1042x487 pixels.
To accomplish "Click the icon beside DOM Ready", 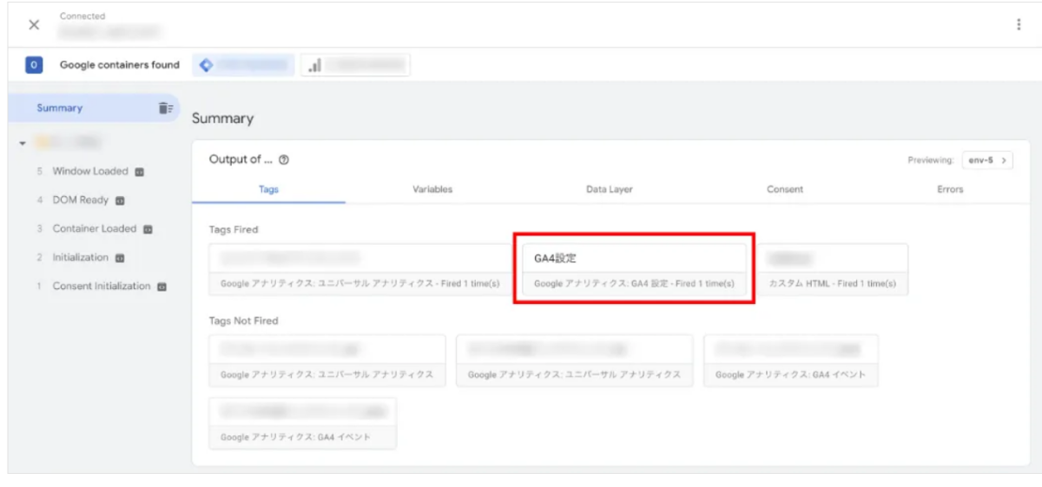I will [120, 201].
